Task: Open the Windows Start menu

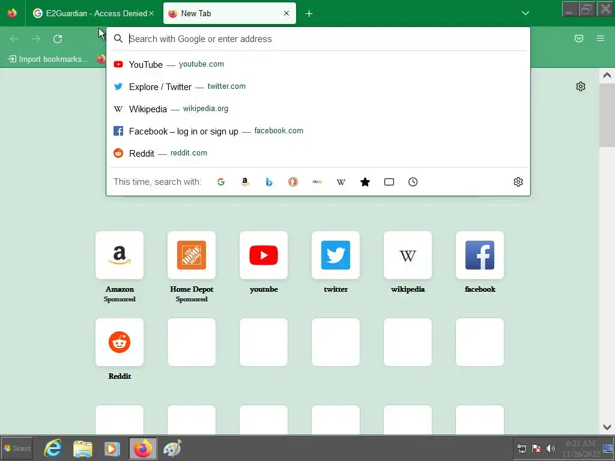Action: click(16, 448)
